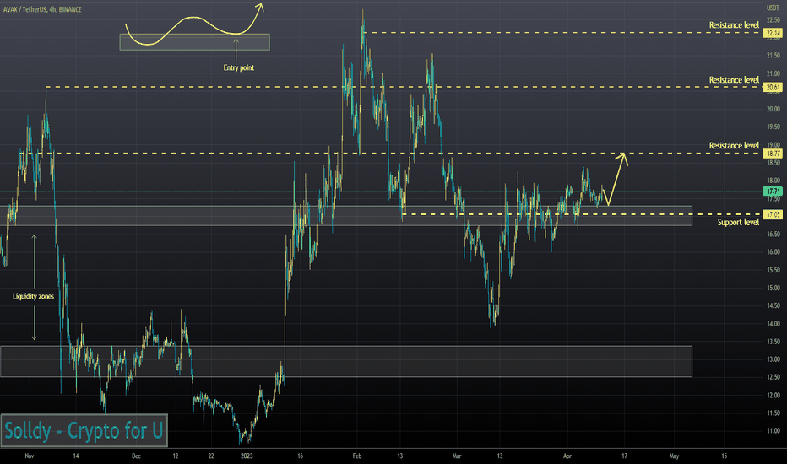Click the May date label on the time axis
The width and height of the screenshot is (787, 464).
(674, 456)
